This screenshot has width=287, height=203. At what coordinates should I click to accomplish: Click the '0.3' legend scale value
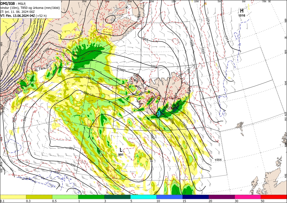(x=28, y=201)
